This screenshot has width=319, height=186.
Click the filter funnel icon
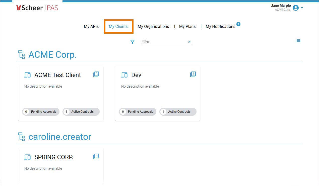tap(133, 42)
